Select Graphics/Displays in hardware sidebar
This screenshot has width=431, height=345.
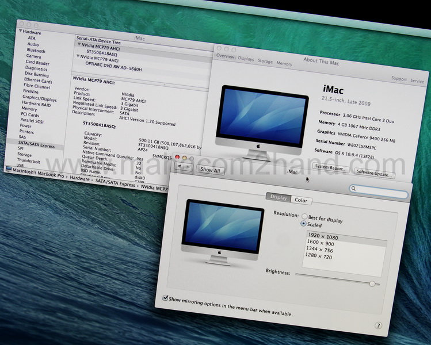click(x=39, y=98)
